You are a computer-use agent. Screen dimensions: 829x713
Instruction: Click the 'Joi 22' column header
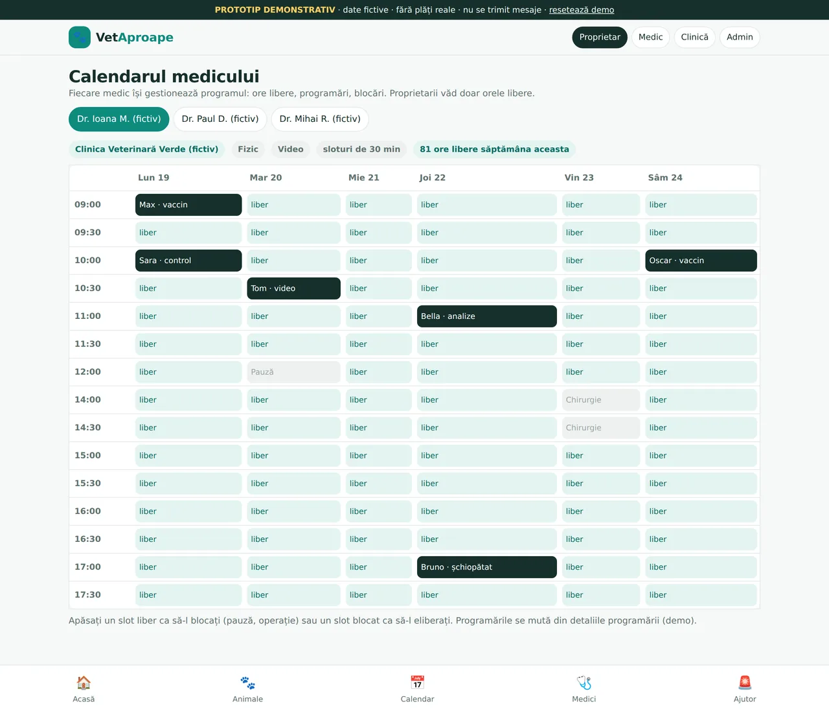[x=433, y=178]
